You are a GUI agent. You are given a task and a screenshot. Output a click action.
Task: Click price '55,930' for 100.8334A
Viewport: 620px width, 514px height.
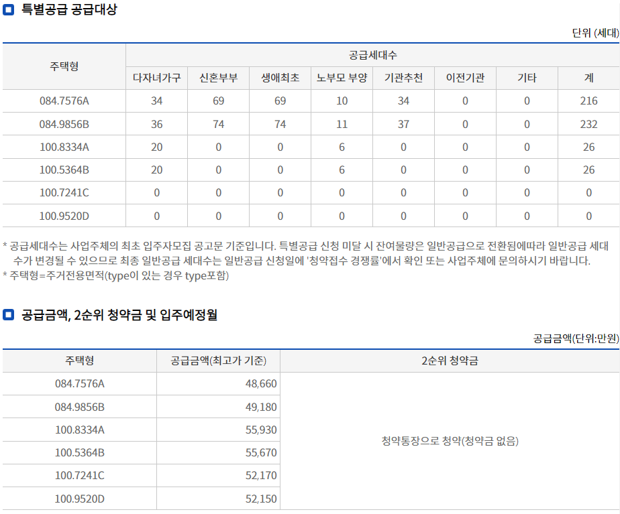261,430
